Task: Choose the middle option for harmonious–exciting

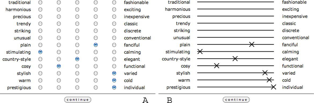Action: (77, 9)
